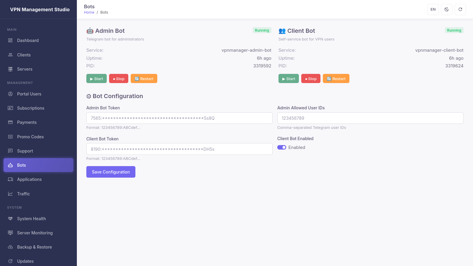Screen dimensions: 473x266
Task: Navigate to Home via the breadcrumb link
Action: pyautogui.click(x=89, y=12)
